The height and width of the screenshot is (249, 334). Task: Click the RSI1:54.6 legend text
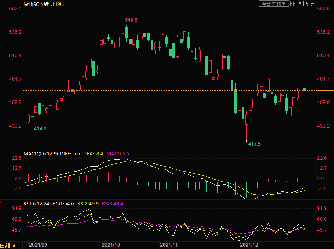(x=64, y=204)
